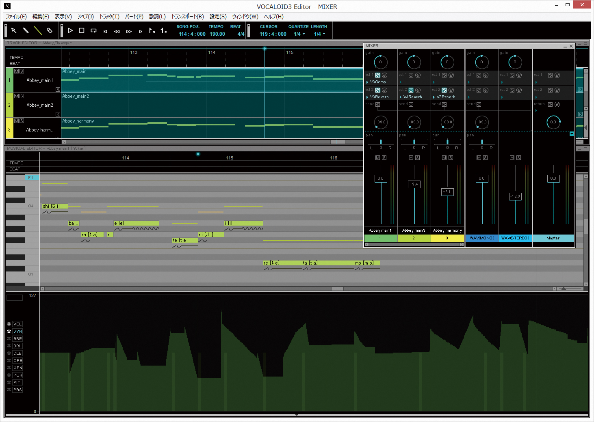The width and height of the screenshot is (594, 422).
Task: Click the Master volume fader handle
Action: 553,179
